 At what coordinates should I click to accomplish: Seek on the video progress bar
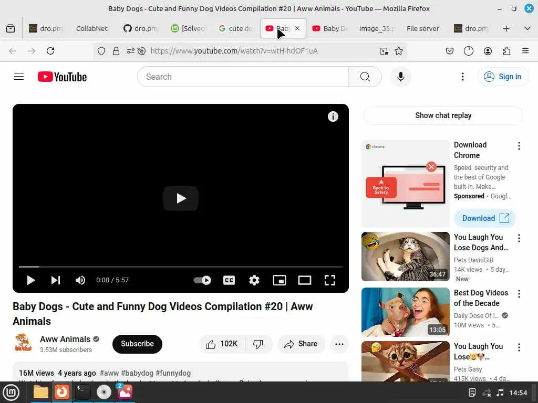(x=181, y=266)
